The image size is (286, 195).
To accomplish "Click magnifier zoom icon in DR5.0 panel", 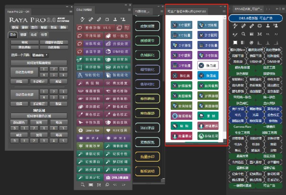I will 243,34.
